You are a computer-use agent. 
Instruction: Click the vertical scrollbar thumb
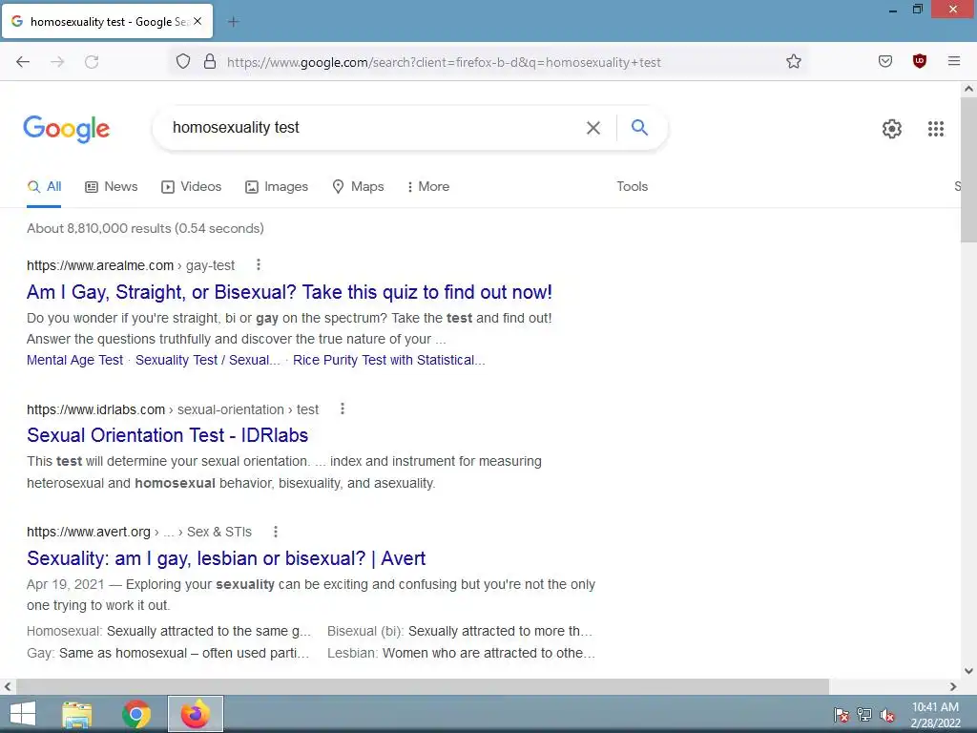click(968, 170)
